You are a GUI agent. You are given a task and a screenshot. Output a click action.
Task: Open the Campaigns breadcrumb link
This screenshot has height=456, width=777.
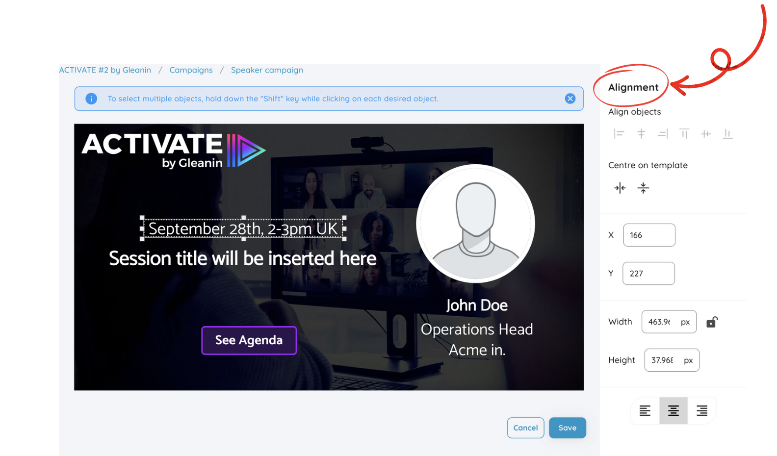(x=191, y=70)
